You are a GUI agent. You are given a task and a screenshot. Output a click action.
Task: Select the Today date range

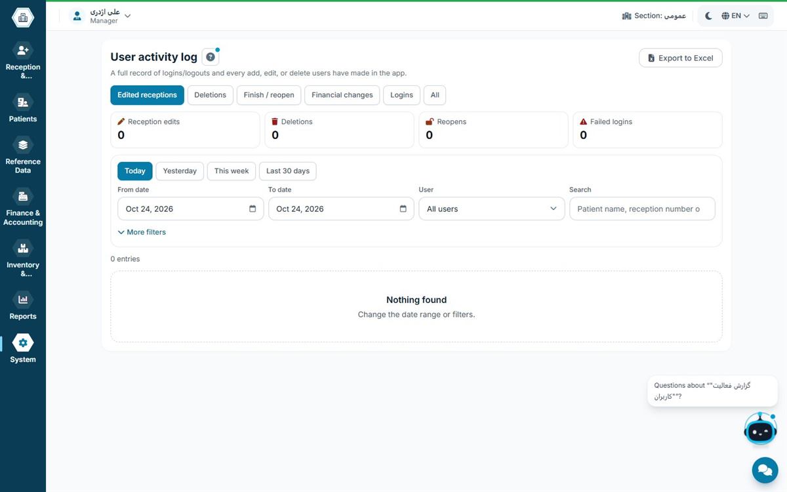click(x=135, y=171)
